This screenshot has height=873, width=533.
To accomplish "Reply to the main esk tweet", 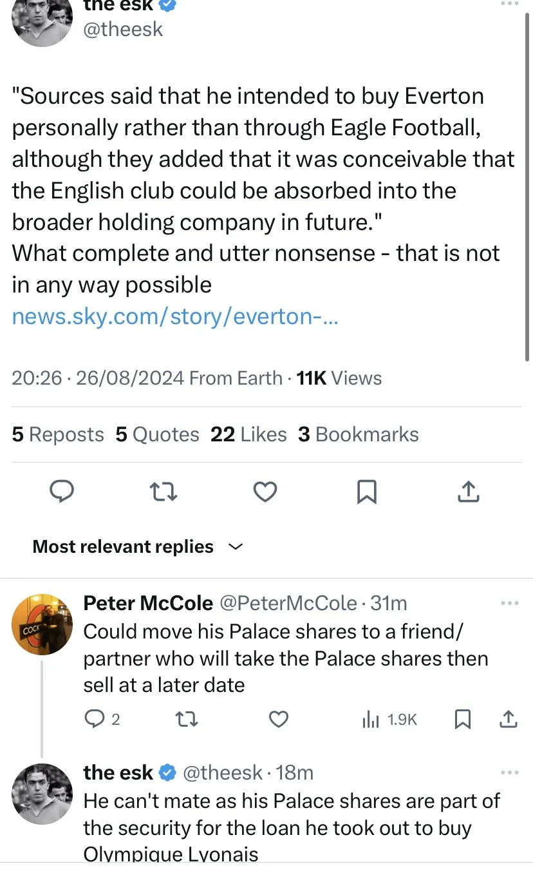I will (62, 492).
